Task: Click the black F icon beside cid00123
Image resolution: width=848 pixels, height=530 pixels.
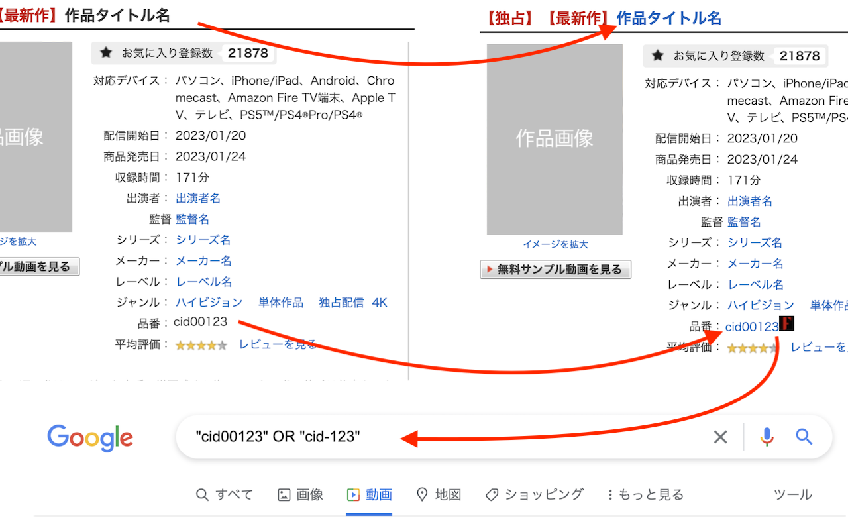Action: (x=786, y=324)
